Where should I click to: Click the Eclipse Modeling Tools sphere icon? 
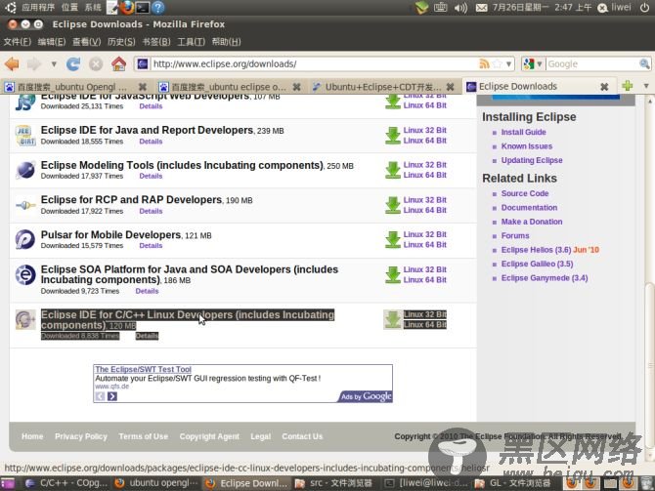[x=25, y=170]
